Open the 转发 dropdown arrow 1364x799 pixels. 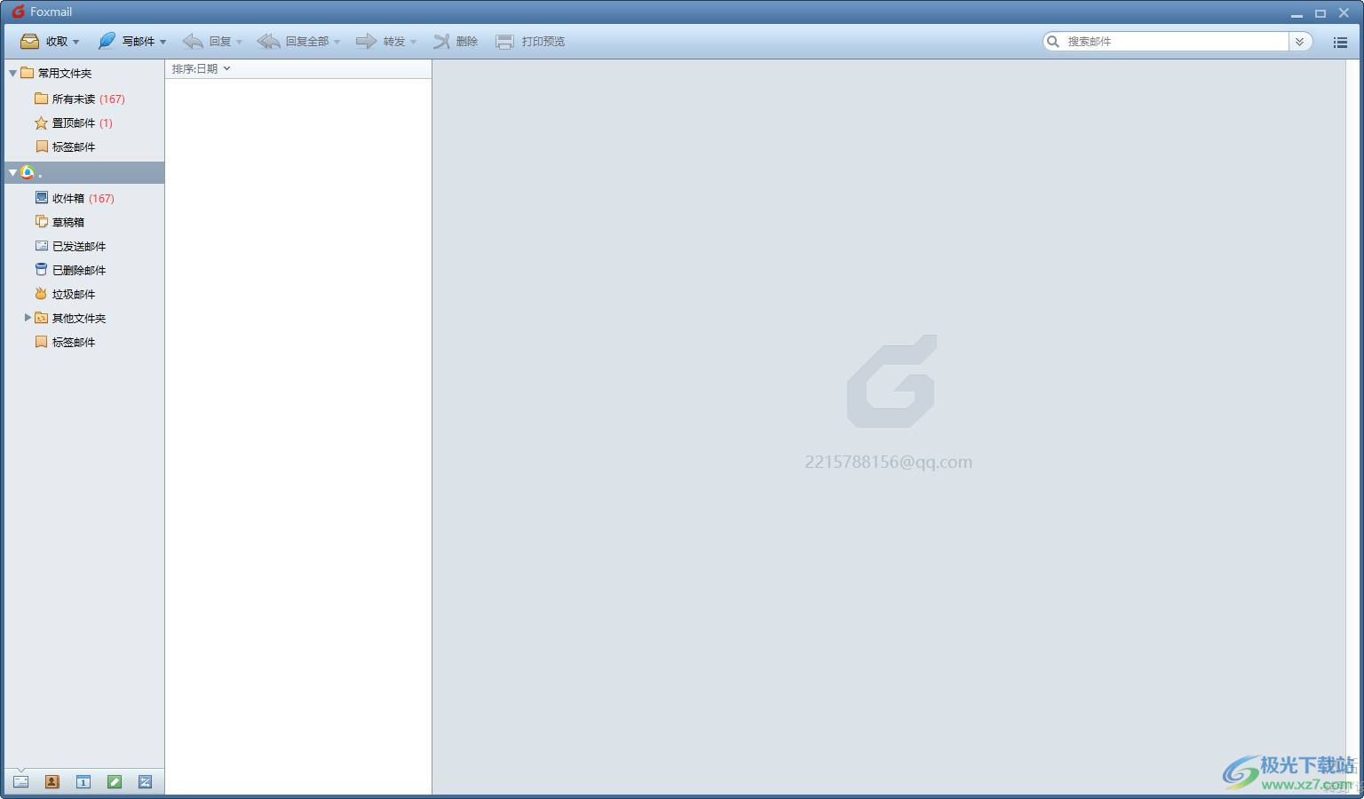414,42
